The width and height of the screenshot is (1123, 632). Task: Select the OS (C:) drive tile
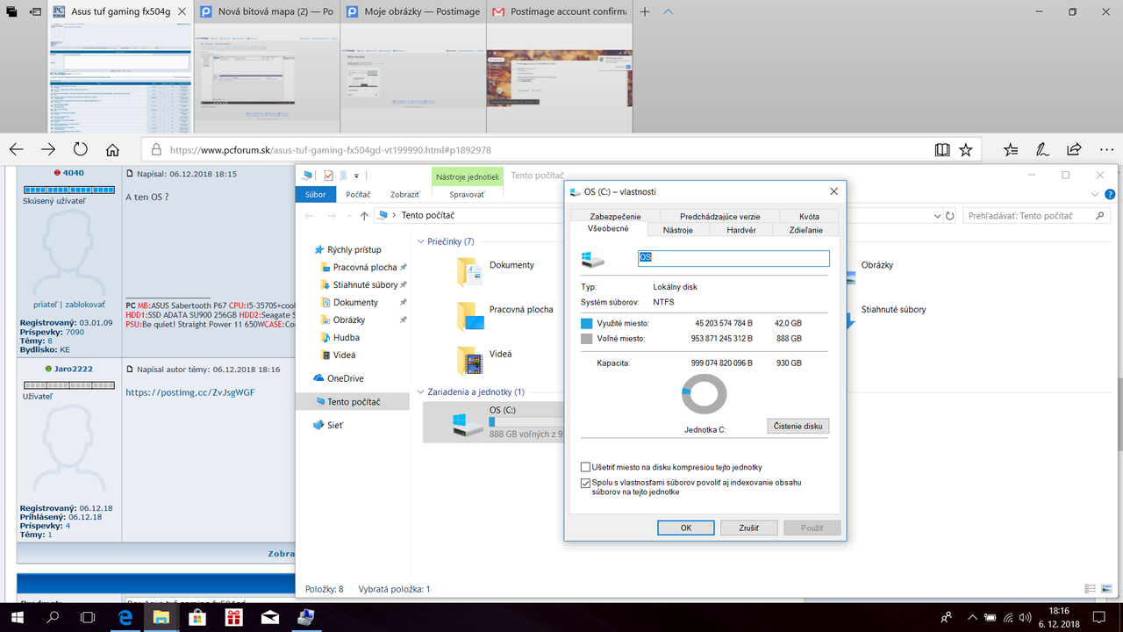coord(494,422)
